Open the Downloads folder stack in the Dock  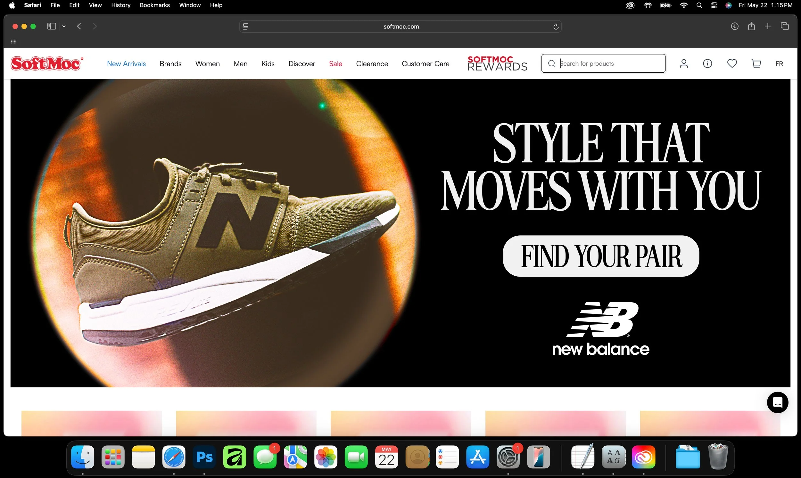point(688,457)
